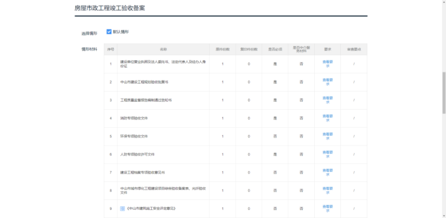Click 查看要求 in the 消防专项验收文件 row
The width and height of the screenshot is (446, 218).
[x=327, y=118]
